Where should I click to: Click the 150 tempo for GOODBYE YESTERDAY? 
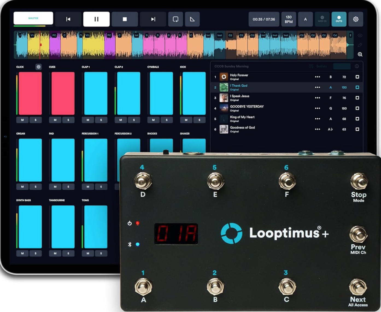[344, 108]
